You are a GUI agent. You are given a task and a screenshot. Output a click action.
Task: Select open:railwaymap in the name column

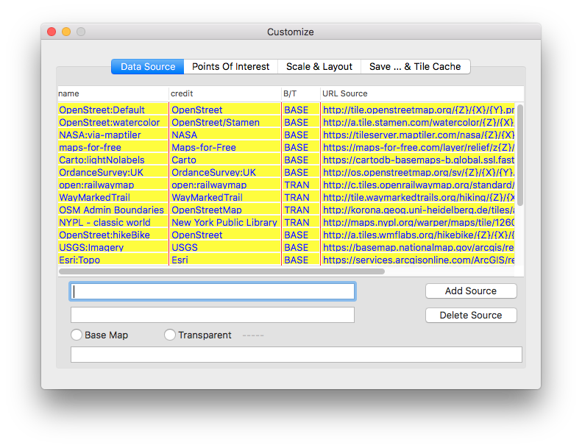pos(113,185)
